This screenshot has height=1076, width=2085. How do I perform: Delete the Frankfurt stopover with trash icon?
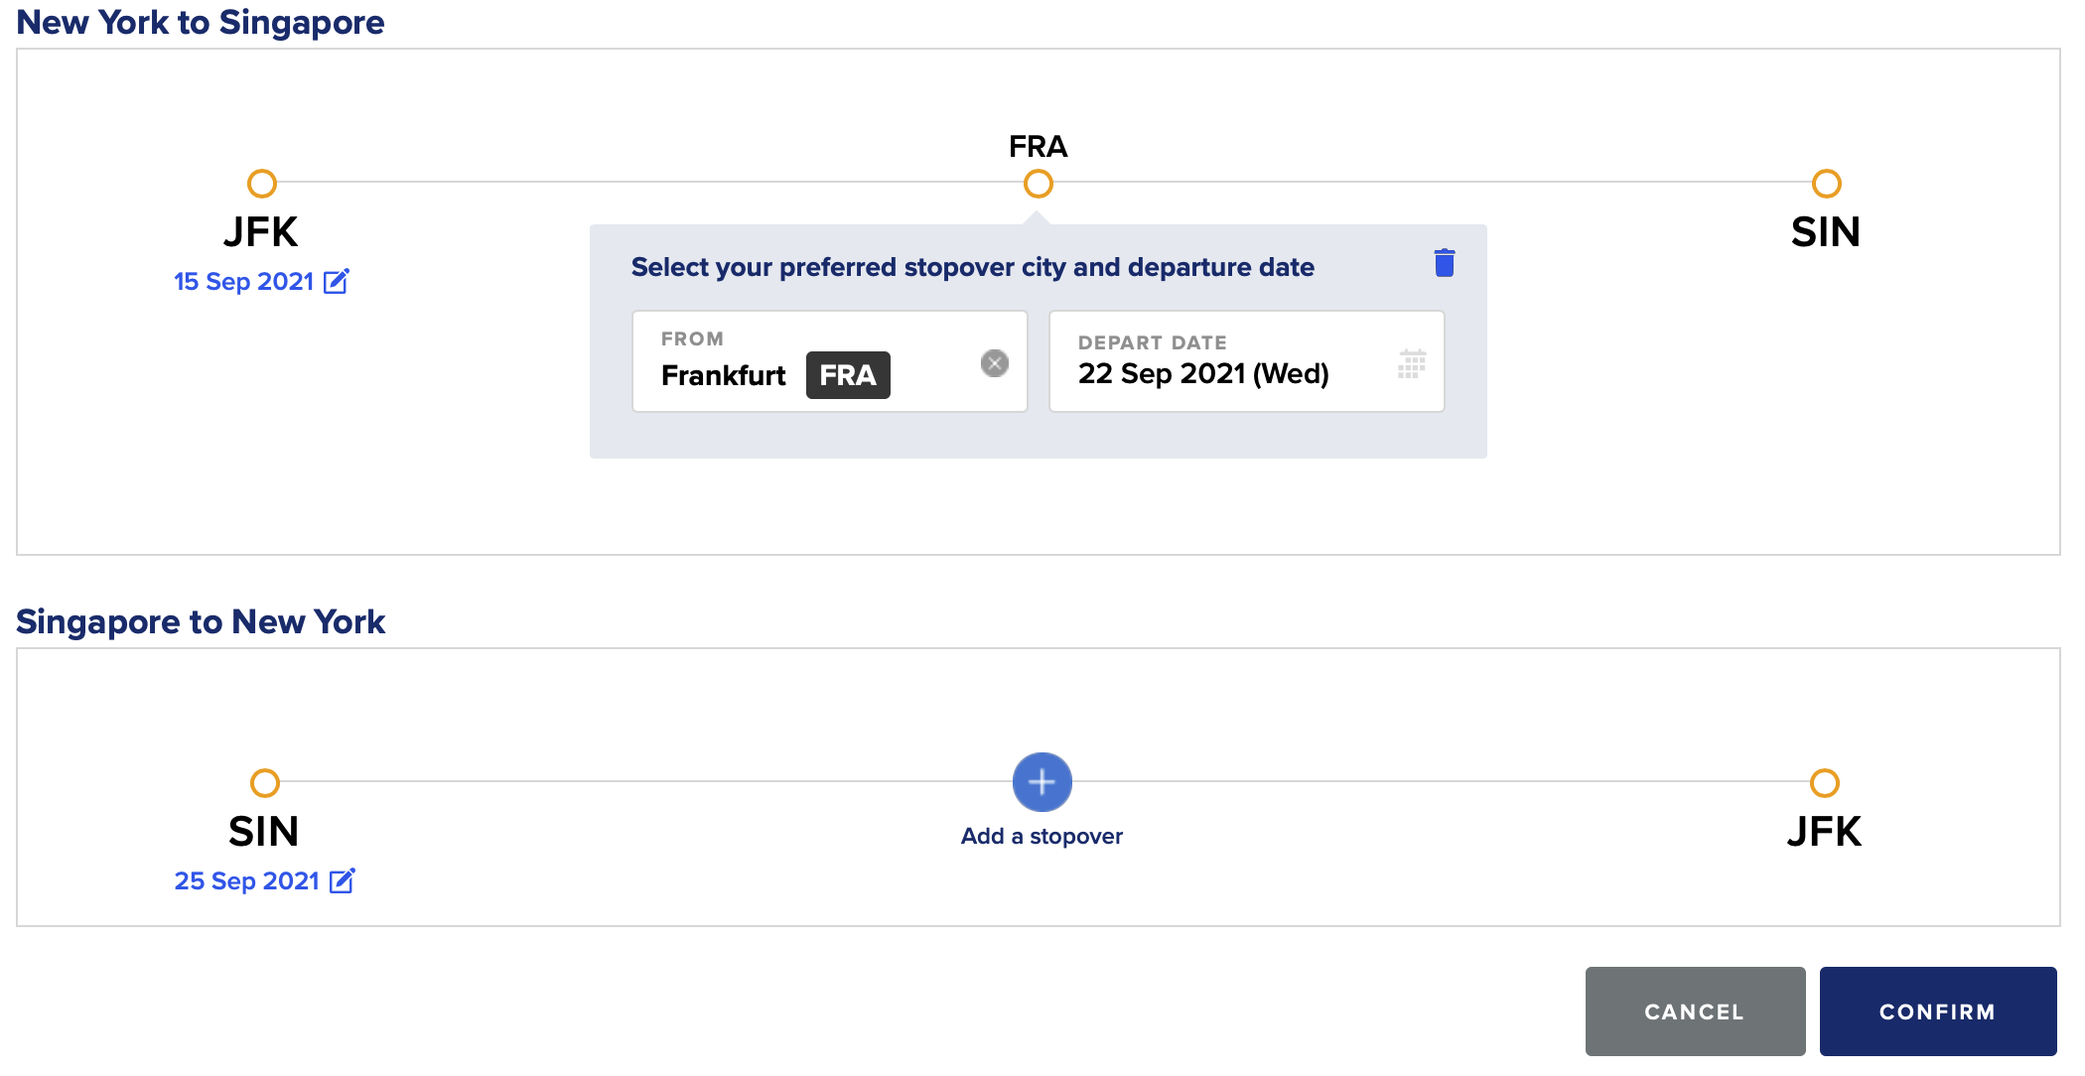click(x=1445, y=263)
